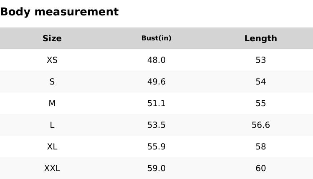Click the M size row label
313x179 pixels.
click(x=52, y=103)
